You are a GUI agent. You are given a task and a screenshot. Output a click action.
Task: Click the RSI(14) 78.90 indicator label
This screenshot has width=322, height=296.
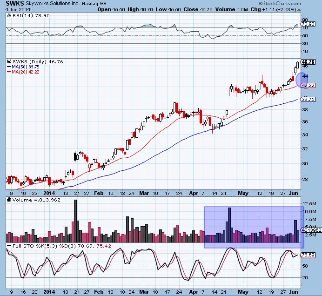coord(31,15)
